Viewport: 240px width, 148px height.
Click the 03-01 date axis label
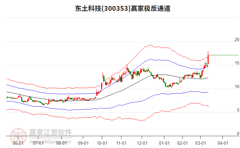(201, 143)
